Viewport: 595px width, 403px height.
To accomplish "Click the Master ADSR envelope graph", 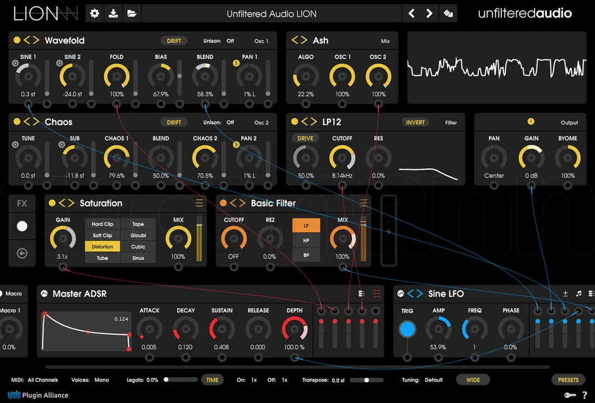I will click(87, 331).
